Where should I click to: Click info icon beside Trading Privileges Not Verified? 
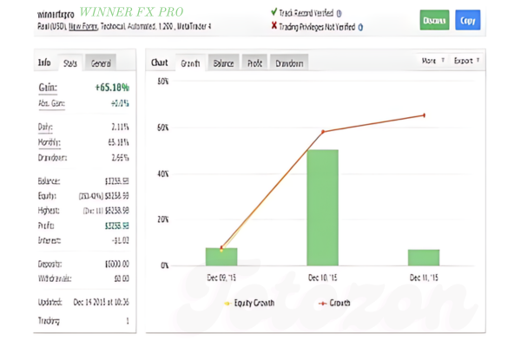click(360, 27)
